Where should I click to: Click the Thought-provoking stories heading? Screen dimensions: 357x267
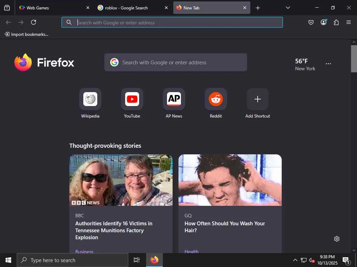[x=105, y=146]
